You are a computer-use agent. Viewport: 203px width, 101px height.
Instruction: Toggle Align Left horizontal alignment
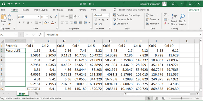(x=62, y=23)
